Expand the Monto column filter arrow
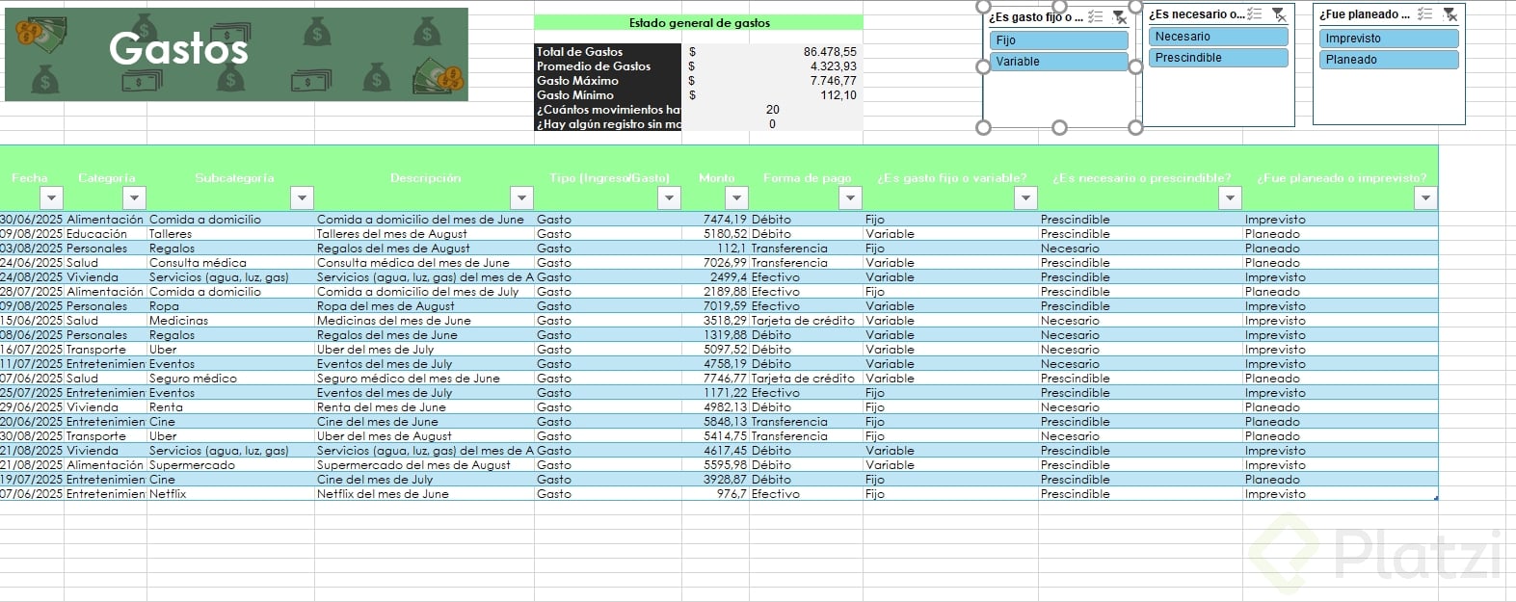 736,198
